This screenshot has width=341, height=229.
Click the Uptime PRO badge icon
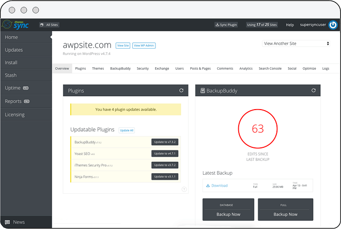[26, 88]
